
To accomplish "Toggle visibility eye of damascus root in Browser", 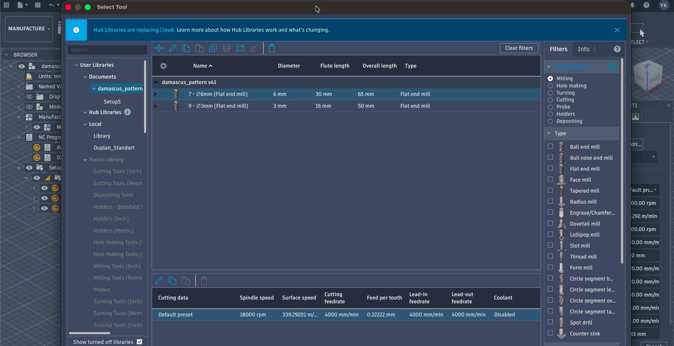I will pos(22,66).
